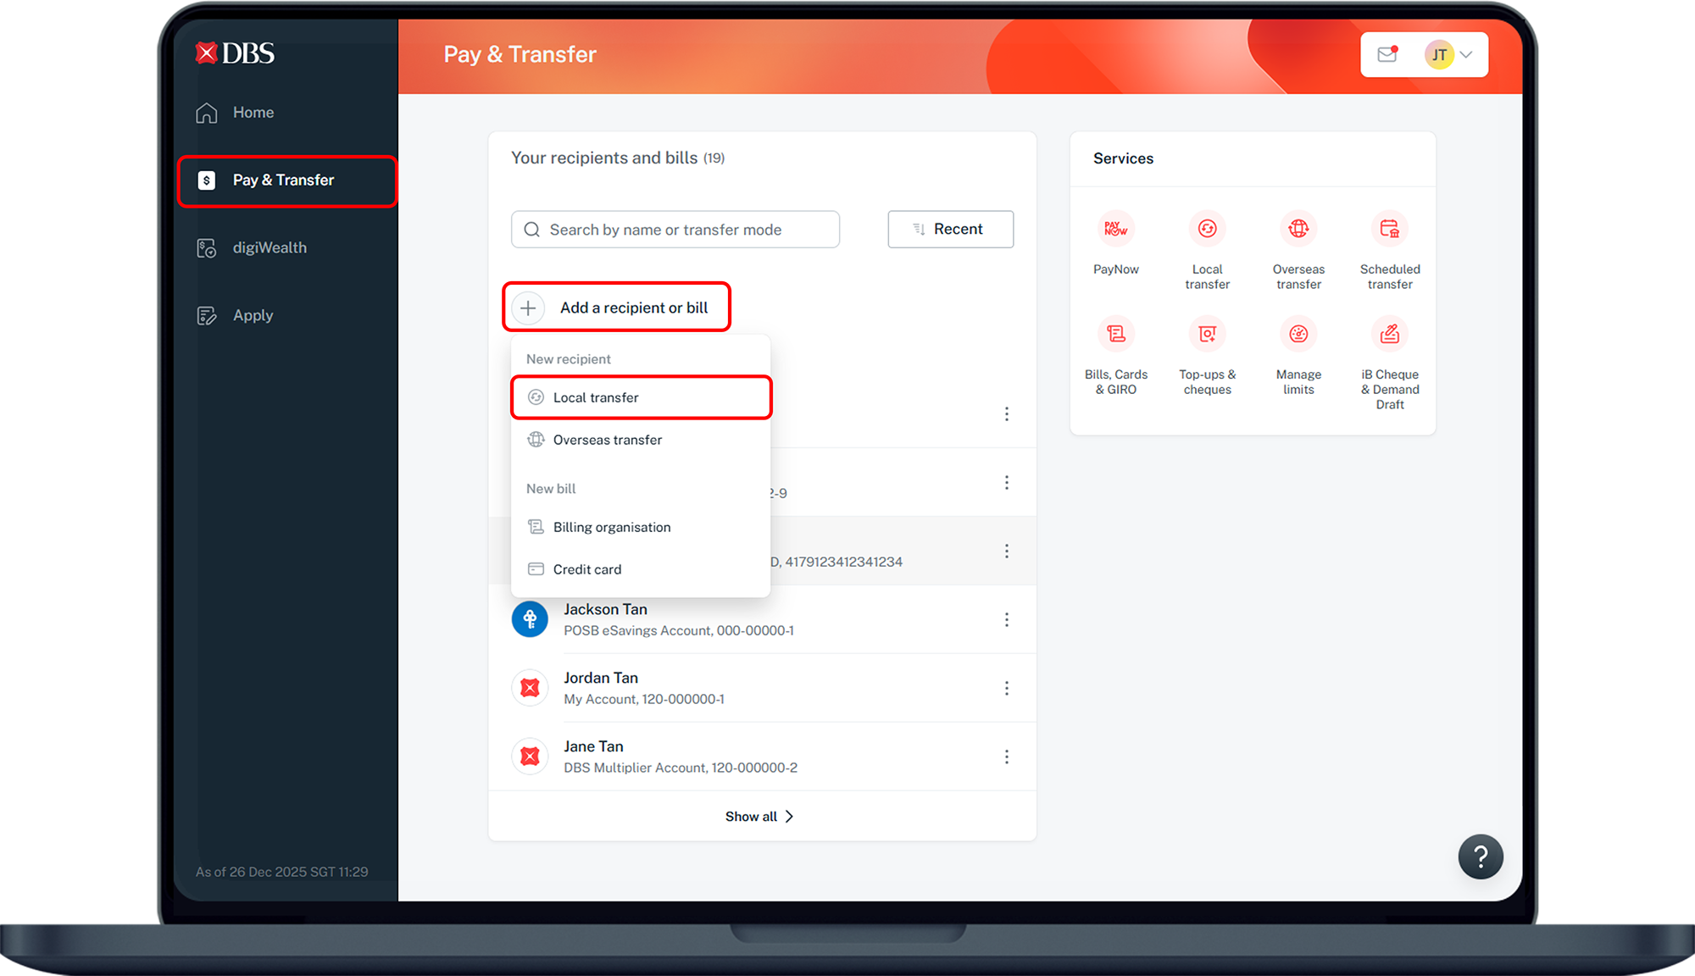Click the Apply form icon
The height and width of the screenshot is (976, 1695).
pos(207,316)
